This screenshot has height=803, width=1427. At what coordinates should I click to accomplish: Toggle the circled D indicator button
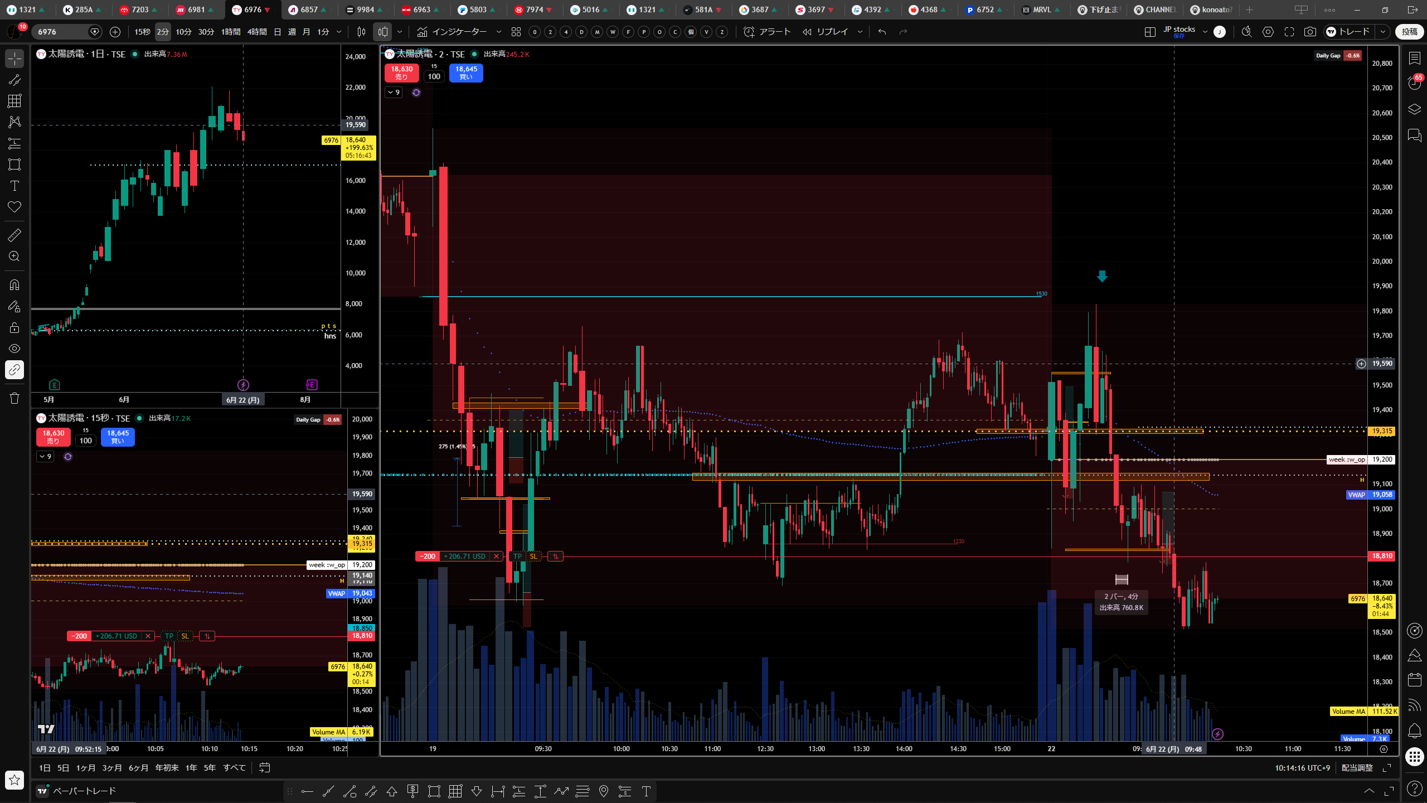coord(582,32)
